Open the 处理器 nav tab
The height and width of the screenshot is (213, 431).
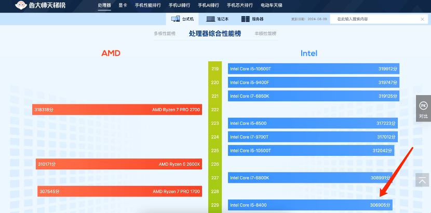104,6
